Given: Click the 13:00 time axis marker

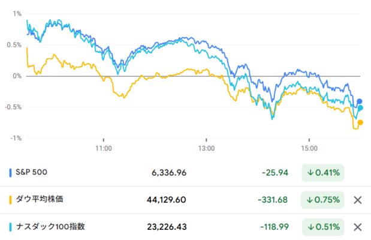Looking at the screenshot, I should pyautogui.click(x=206, y=148).
